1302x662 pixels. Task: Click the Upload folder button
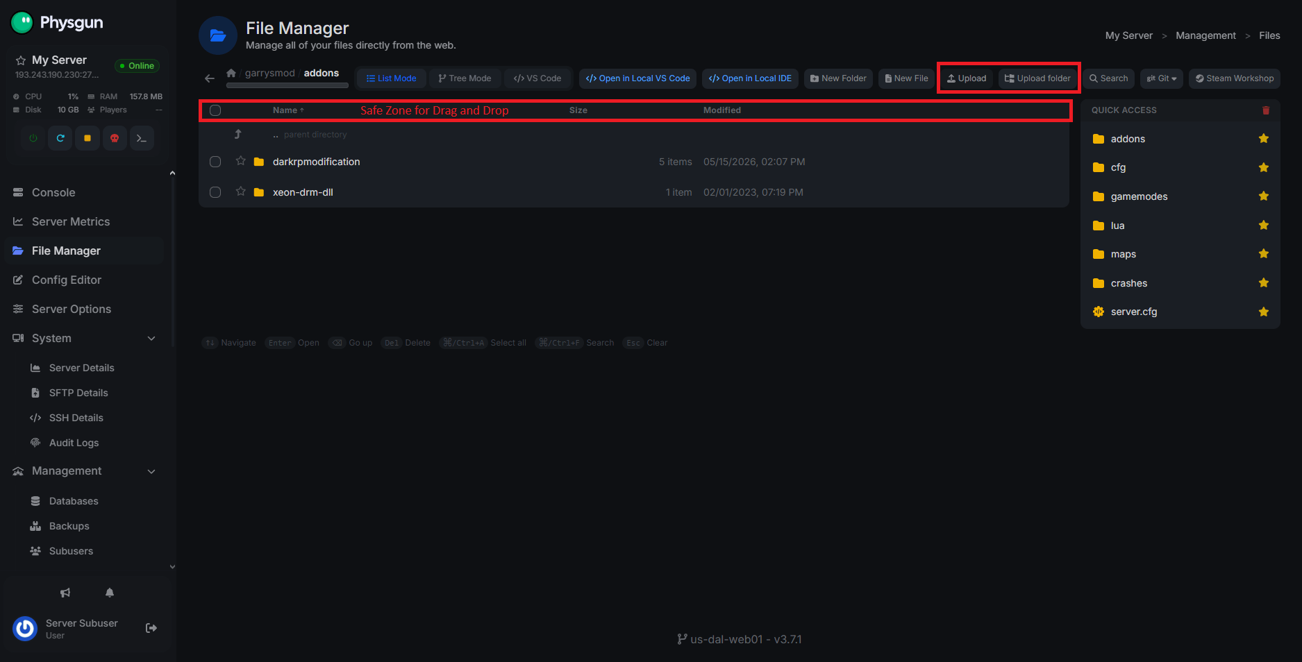point(1037,78)
